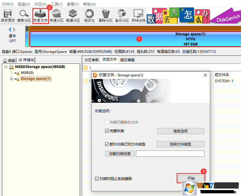Viewport: 241px width, 196px height.
Task: Select the 快速分区 (Quick Partition) icon
Action: pyautogui.click(x=56, y=15)
